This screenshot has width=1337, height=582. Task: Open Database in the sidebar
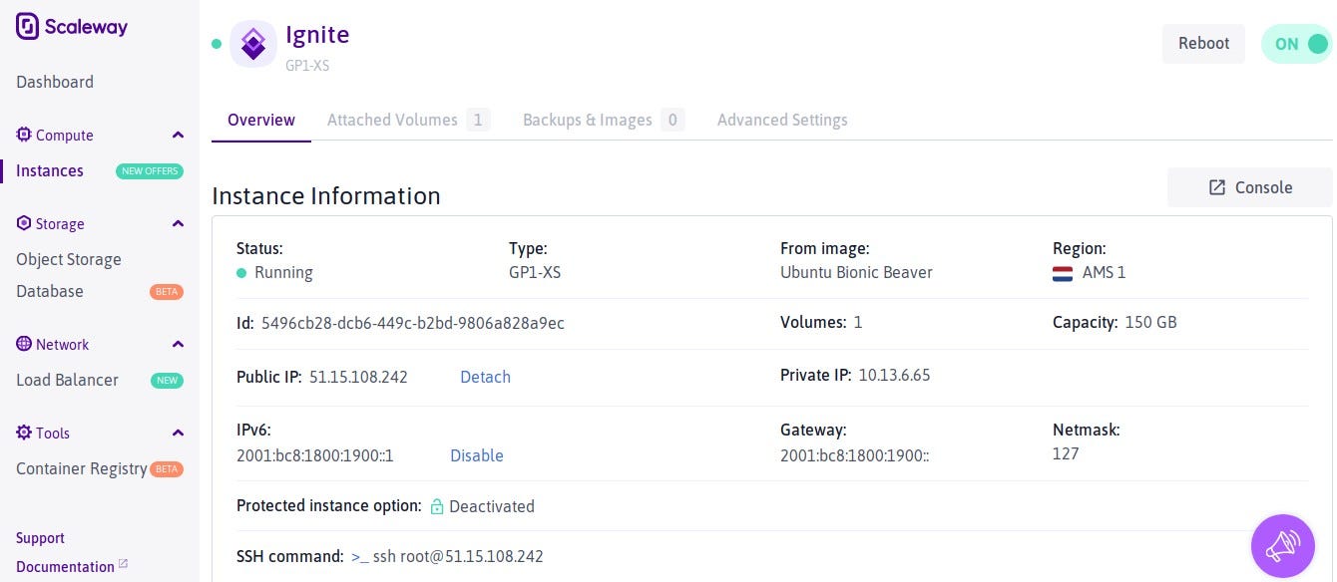pos(50,291)
